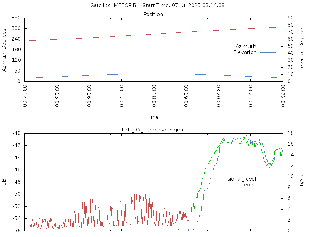Click the signal_level legend label

click(x=242, y=179)
